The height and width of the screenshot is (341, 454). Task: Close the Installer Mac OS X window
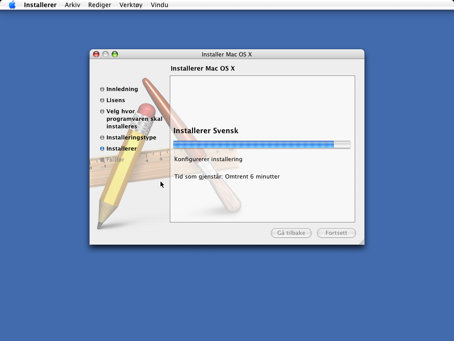click(96, 54)
